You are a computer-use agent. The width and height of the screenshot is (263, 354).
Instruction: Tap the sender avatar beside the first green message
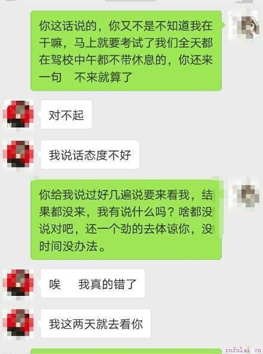244,25
